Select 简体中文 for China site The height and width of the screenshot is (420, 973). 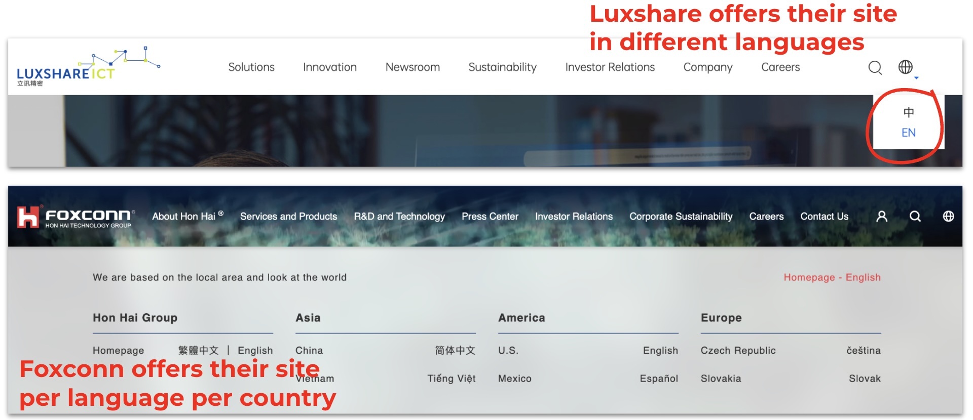tap(455, 350)
